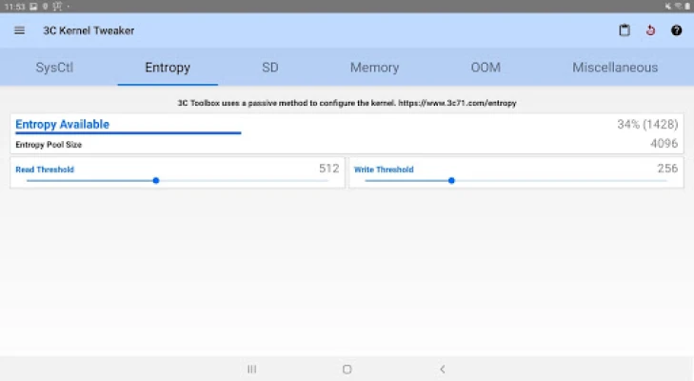The height and width of the screenshot is (381, 694).
Task: Click the Write Threshold slider handle
Action: pyautogui.click(x=451, y=180)
